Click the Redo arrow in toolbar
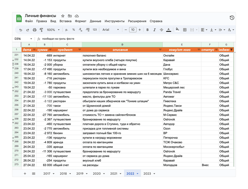248x189 pixels. [x=28, y=30]
